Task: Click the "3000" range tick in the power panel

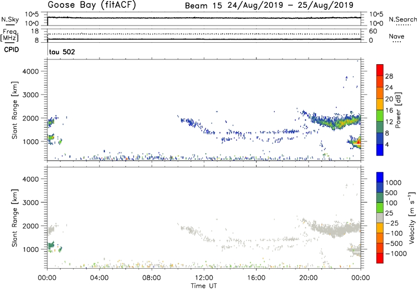Action: (31, 95)
